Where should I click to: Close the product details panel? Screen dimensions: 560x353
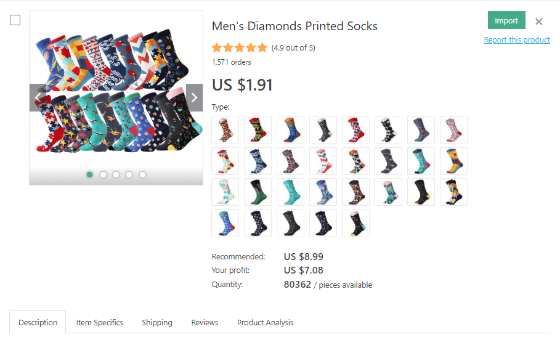539,22
